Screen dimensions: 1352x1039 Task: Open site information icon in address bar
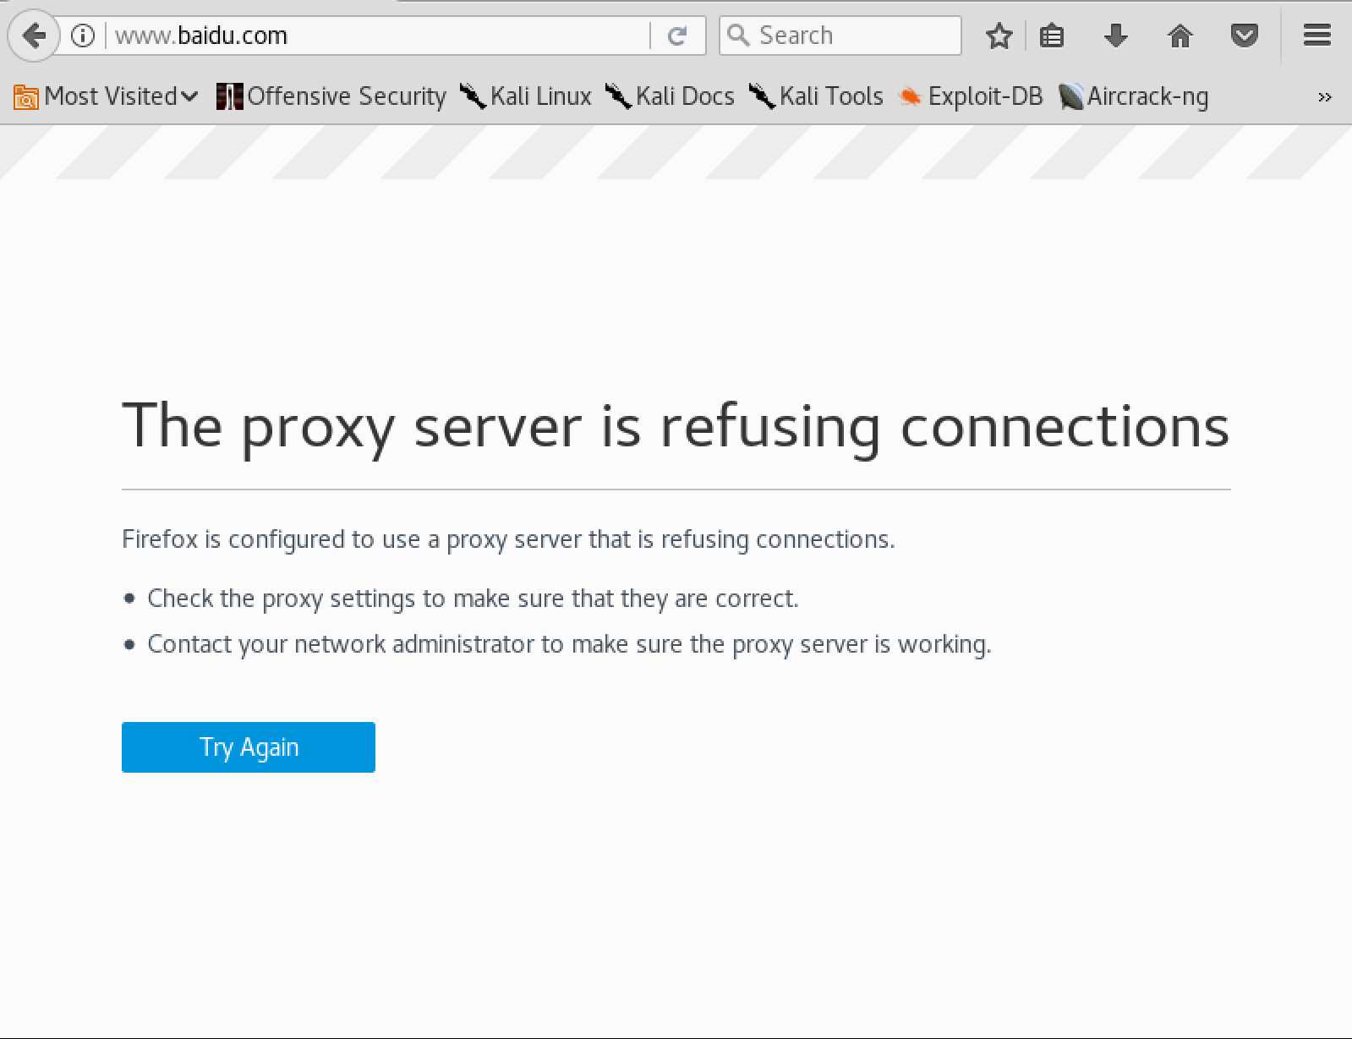(83, 36)
